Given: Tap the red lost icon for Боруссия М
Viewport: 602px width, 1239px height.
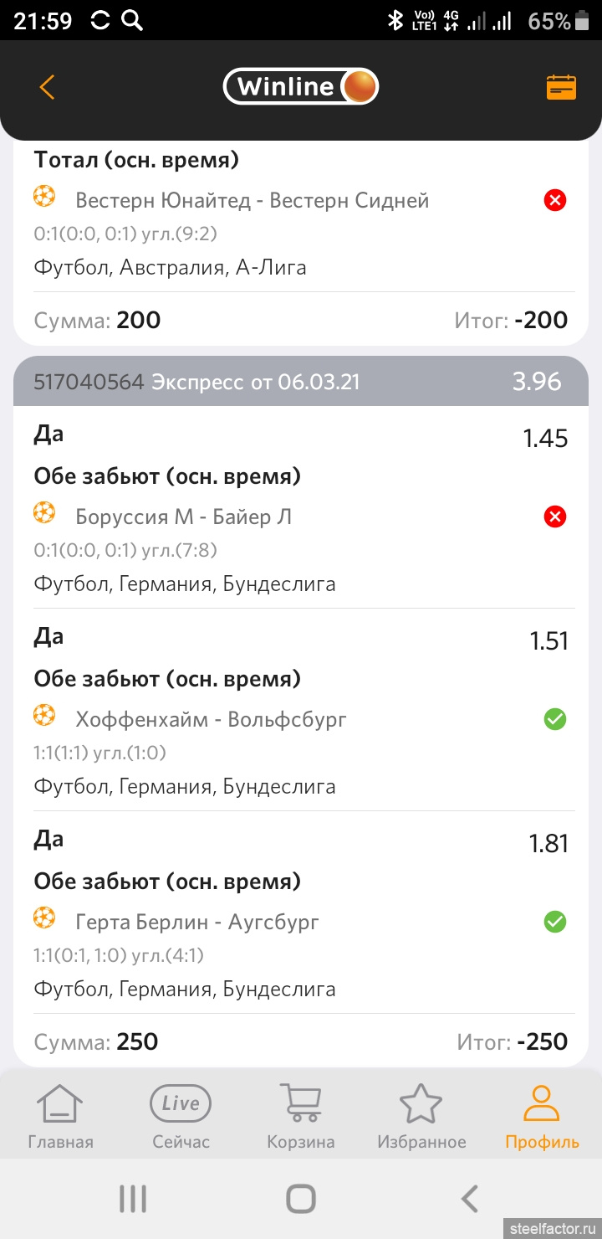Looking at the screenshot, I should [x=555, y=517].
